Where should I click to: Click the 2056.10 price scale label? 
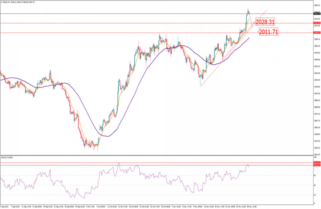(316, 5)
